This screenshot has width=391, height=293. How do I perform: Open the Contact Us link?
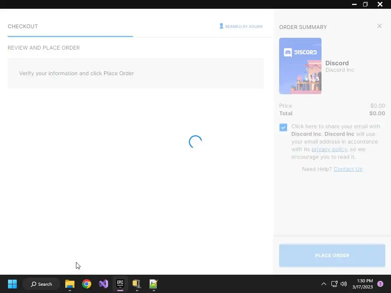[347, 169]
